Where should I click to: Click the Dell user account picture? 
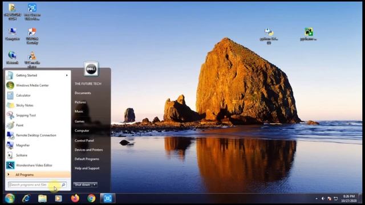91,69
